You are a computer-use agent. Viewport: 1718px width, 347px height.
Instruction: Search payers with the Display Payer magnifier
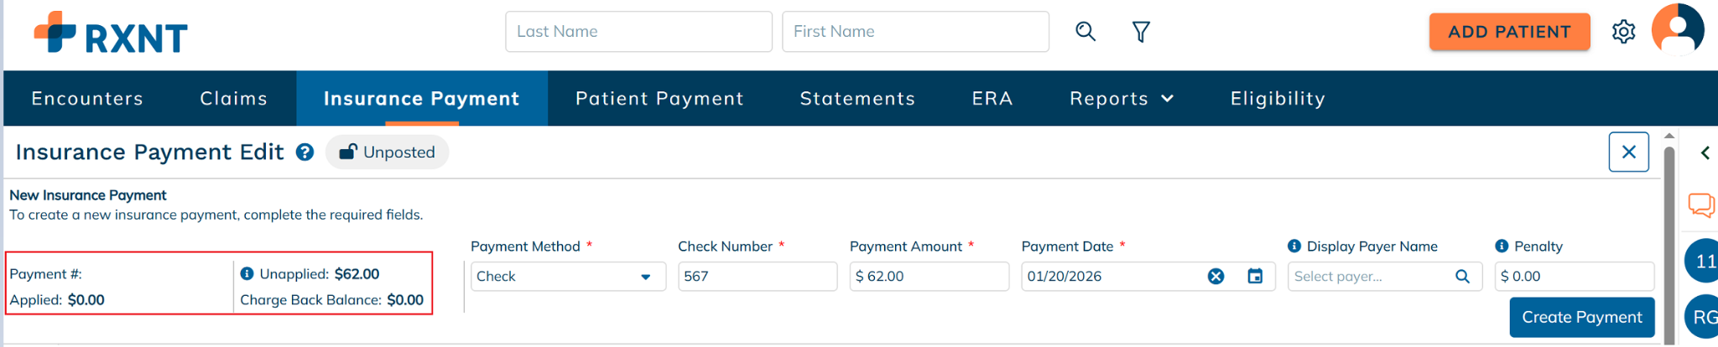coord(1462,277)
